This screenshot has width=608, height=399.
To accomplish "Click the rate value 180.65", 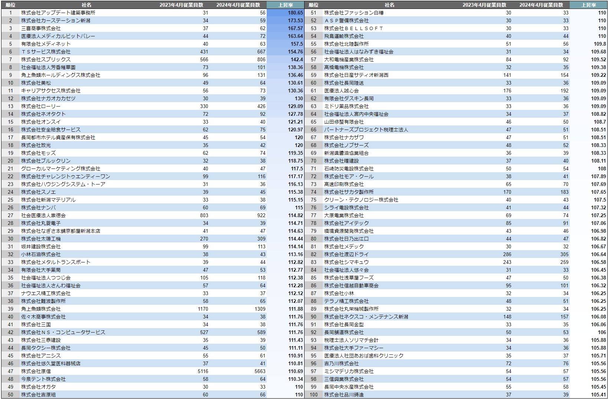I will (295, 13).
